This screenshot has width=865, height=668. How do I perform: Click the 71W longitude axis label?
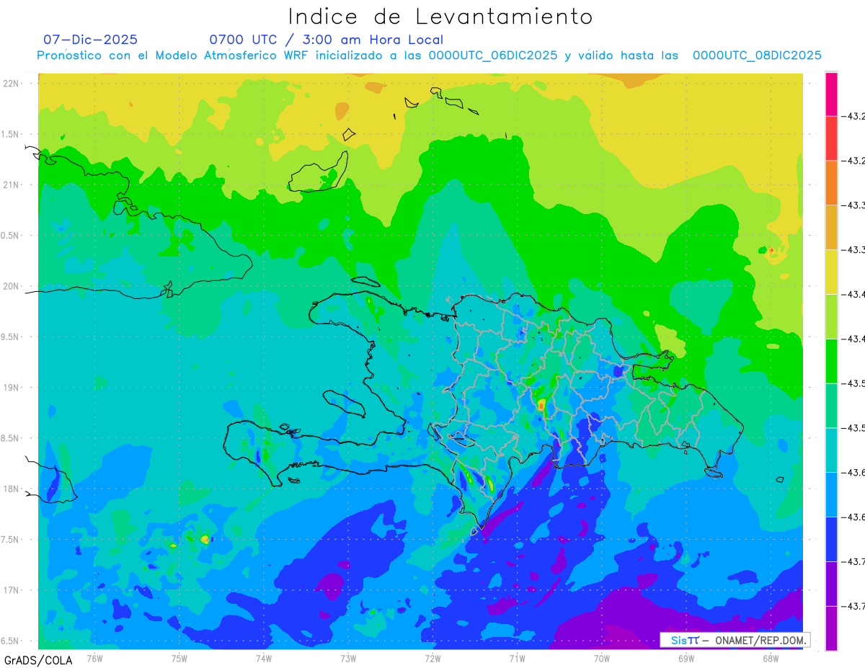pos(517,659)
